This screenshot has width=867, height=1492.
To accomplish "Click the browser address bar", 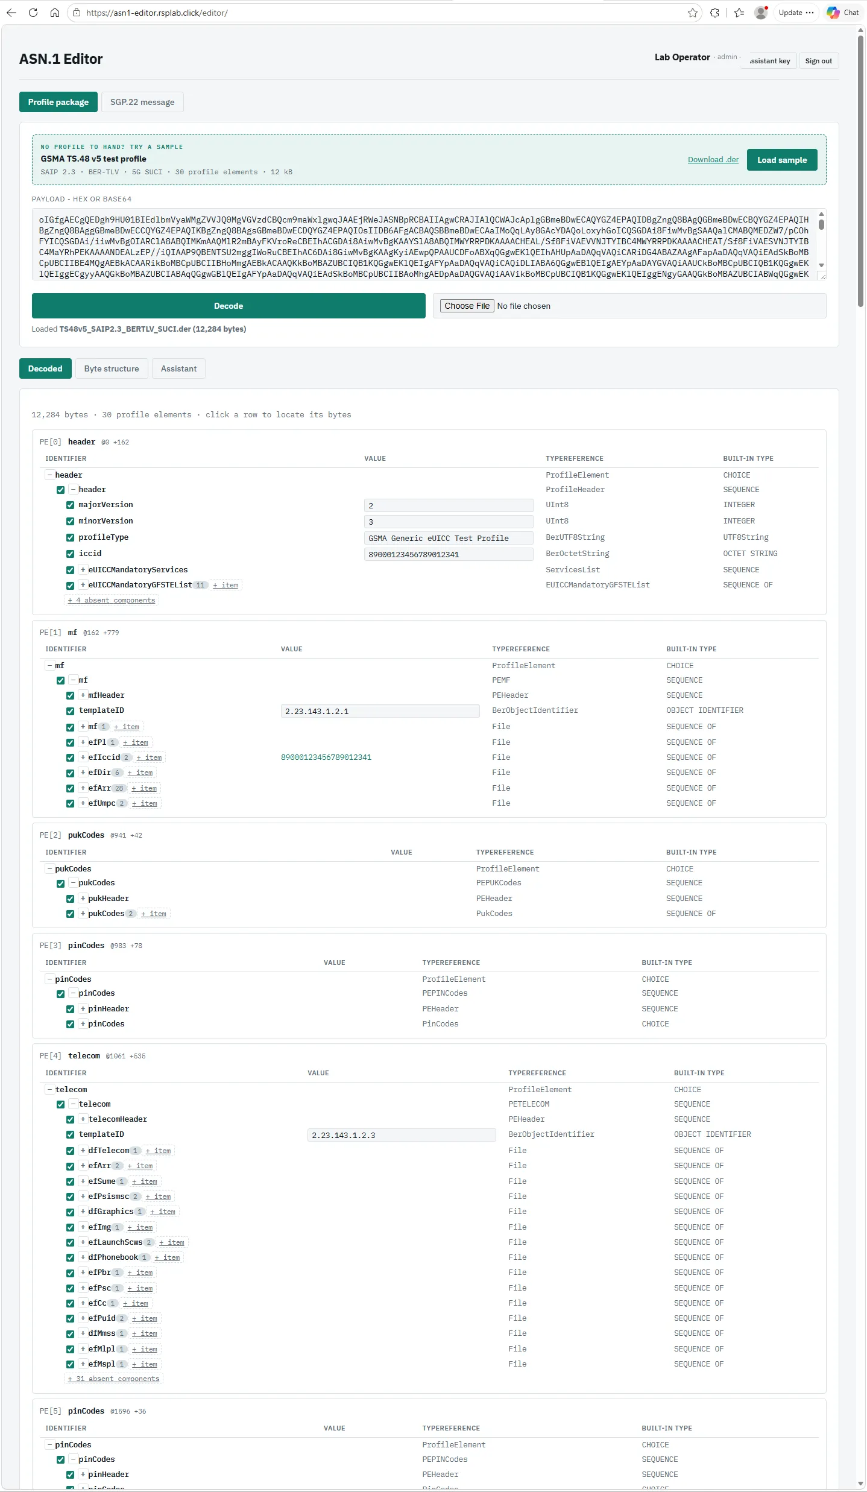I will click(x=386, y=13).
